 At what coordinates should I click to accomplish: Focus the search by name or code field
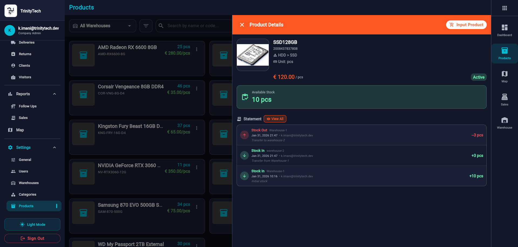tap(197, 26)
